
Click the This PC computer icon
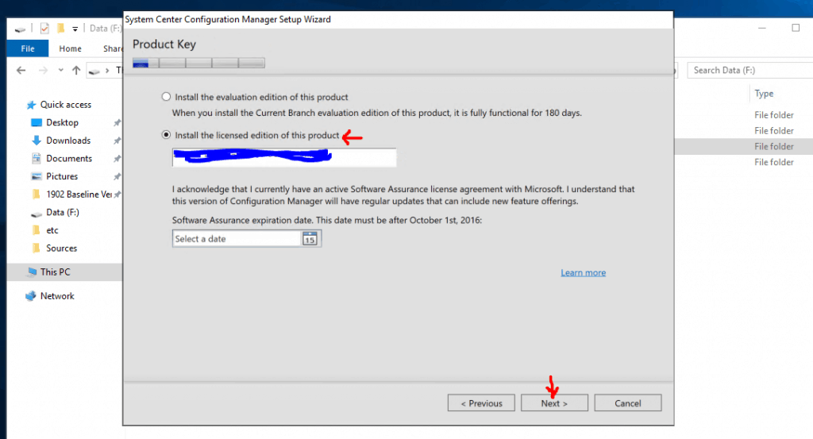pos(32,271)
